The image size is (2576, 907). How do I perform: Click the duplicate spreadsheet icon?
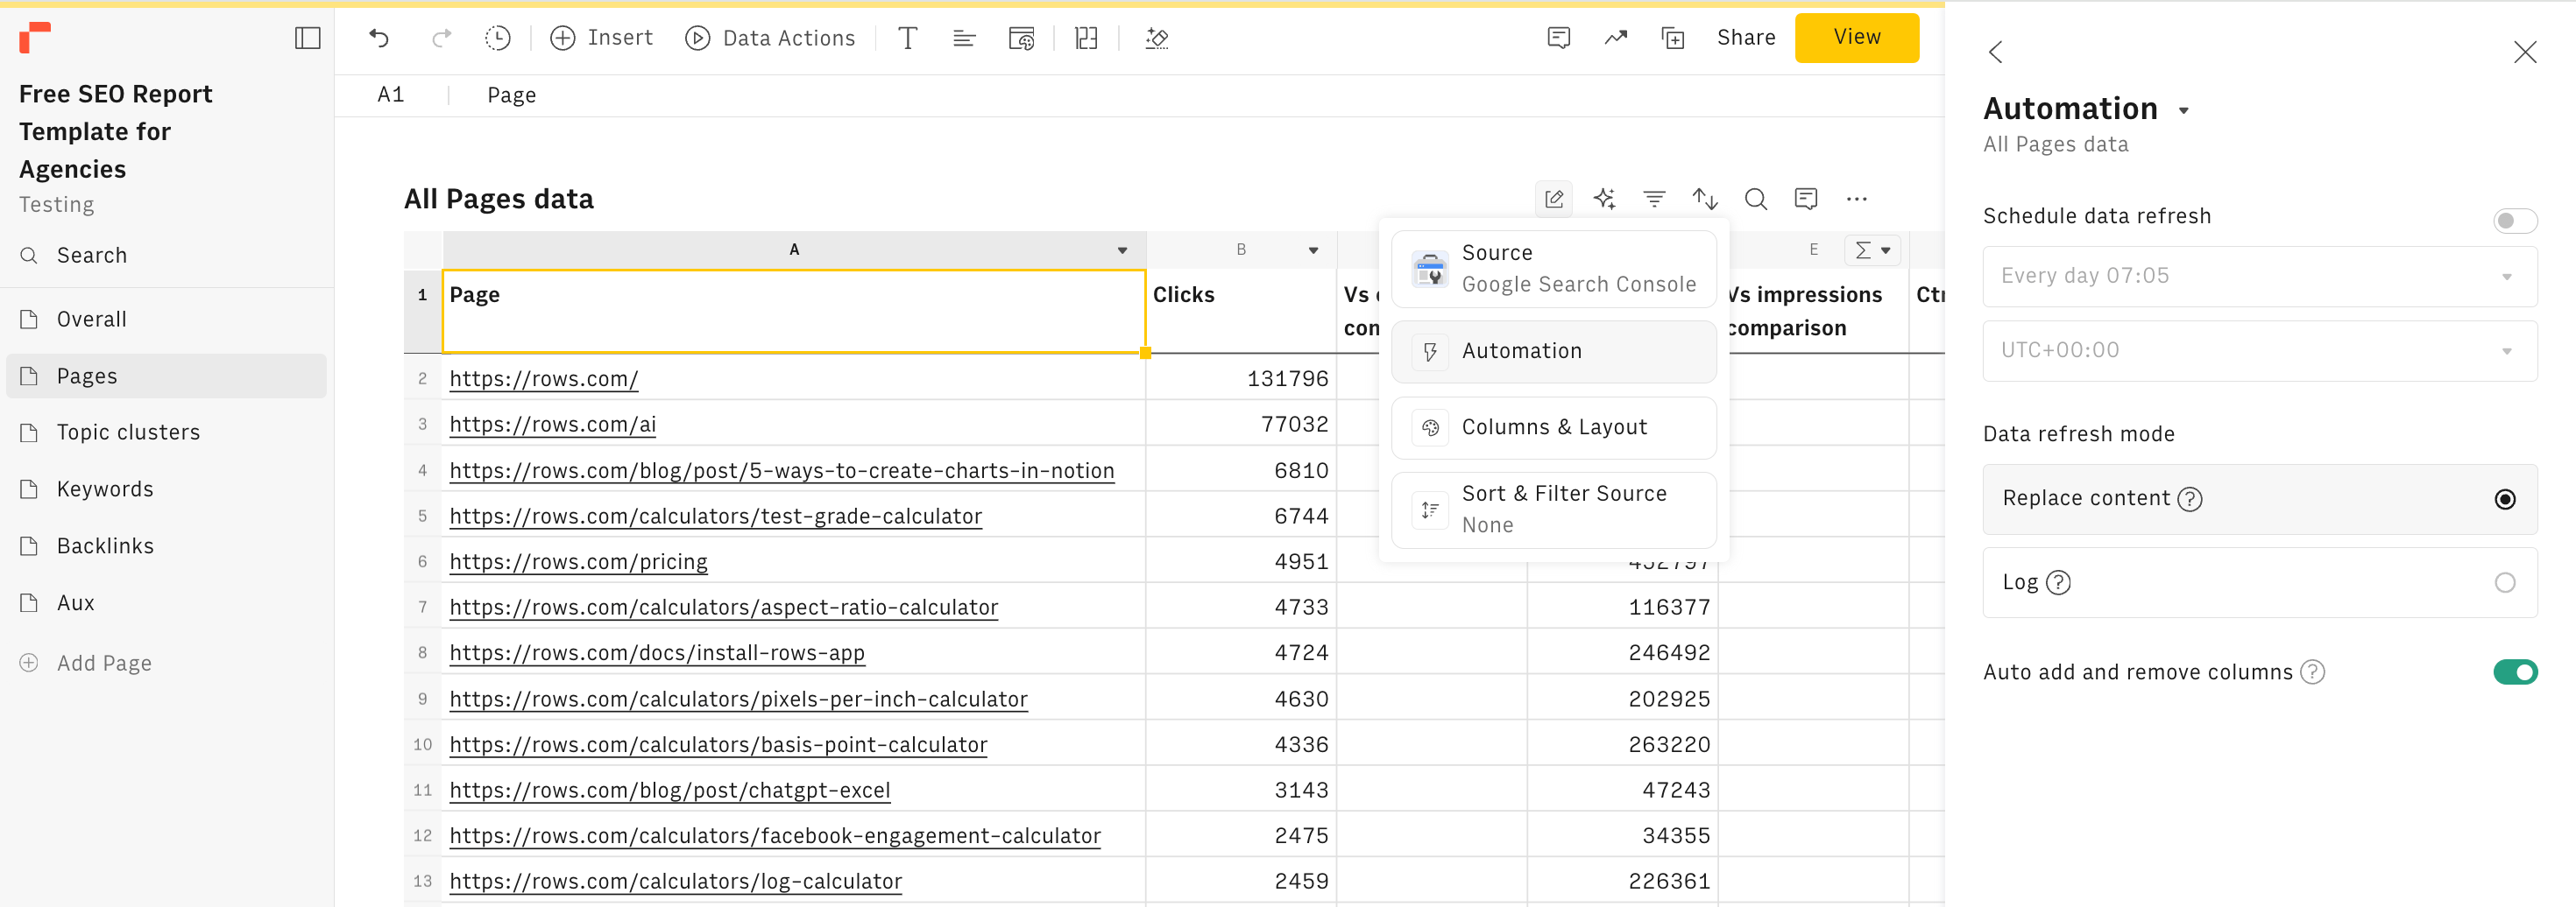coord(1673,38)
